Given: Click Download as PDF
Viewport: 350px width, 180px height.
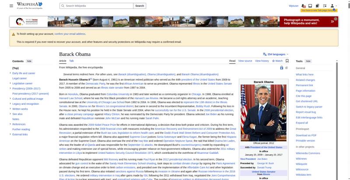Looking at the screenshot, I should point(306,135).
